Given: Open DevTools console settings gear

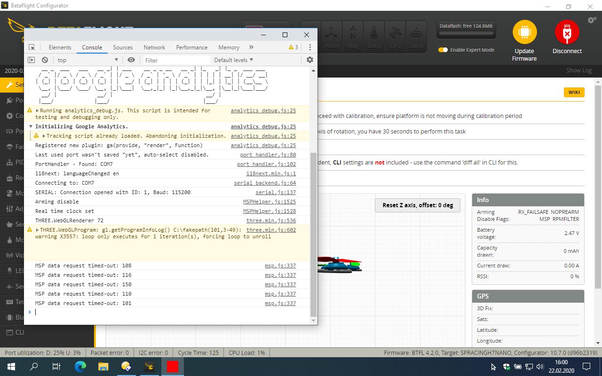Looking at the screenshot, I should point(309,60).
